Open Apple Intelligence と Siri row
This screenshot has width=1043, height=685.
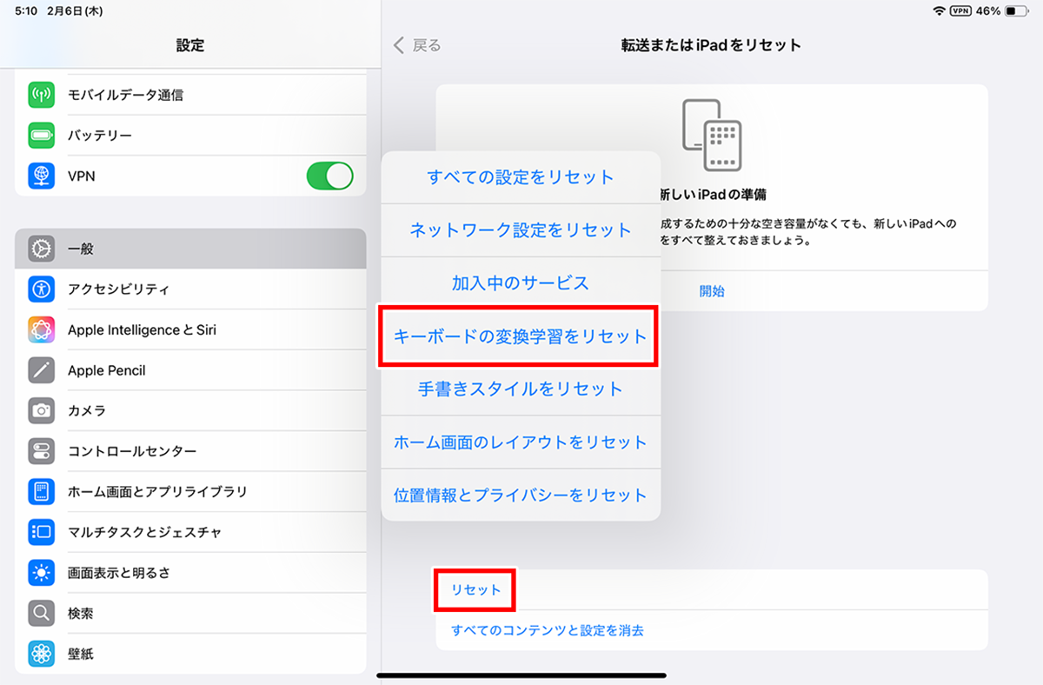(x=190, y=330)
